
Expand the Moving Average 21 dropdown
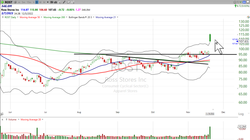click(117, 17)
